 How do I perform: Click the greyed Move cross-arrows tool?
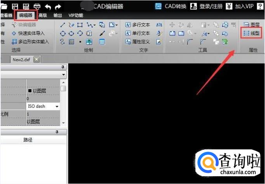(x=172, y=25)
